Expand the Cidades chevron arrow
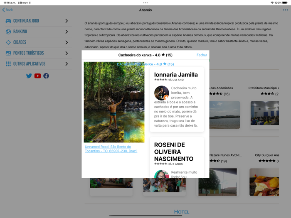The image size is (291, 218). pyautogui.click(x=67, y=42)
